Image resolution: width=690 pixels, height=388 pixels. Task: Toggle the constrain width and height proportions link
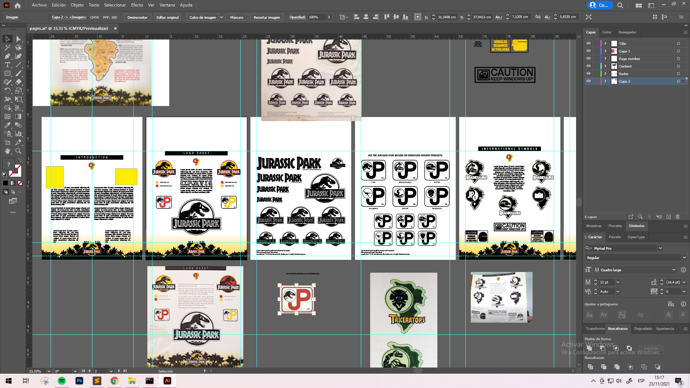[x=538, y=17]
